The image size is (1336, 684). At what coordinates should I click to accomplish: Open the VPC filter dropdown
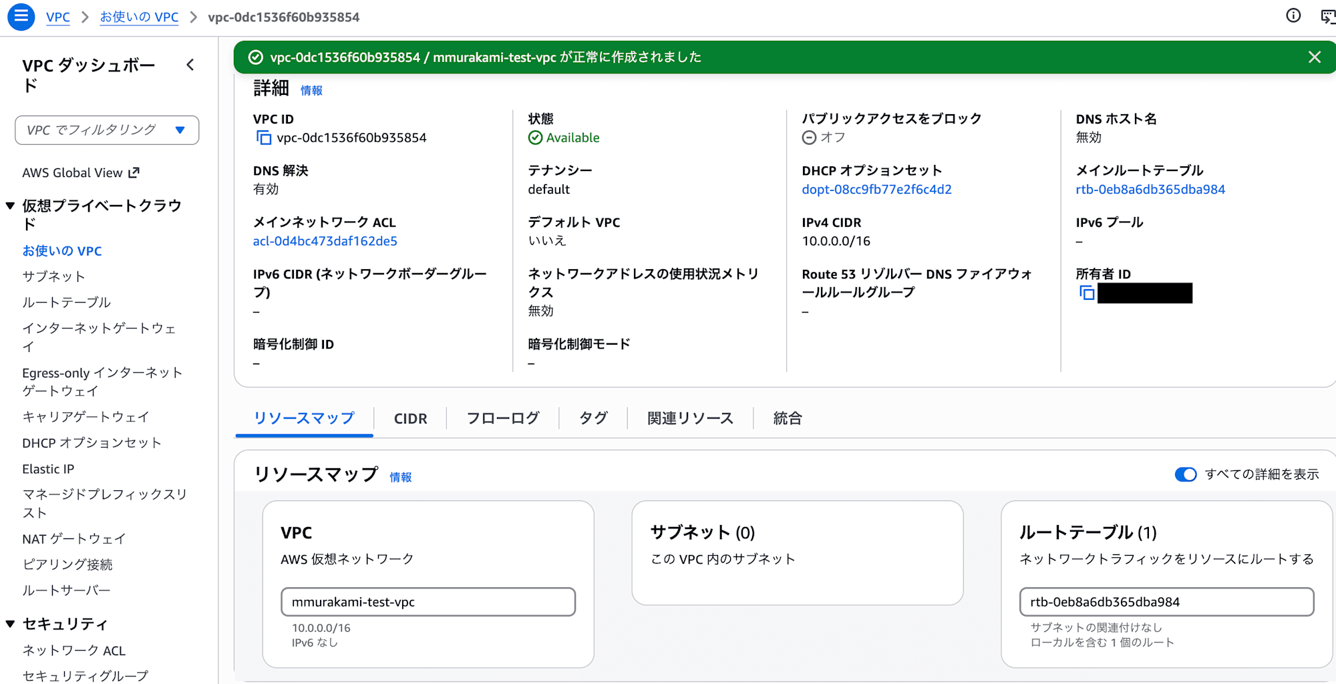[107, 130]
